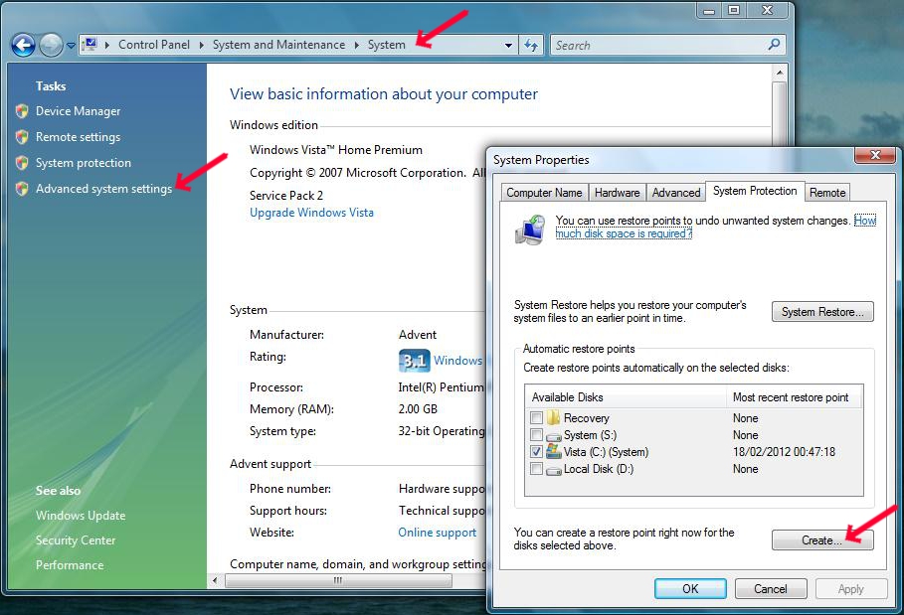Screen dimensions: 904x615
Task: Click the computer icon in address bar
Action: [x=90, y=45]
